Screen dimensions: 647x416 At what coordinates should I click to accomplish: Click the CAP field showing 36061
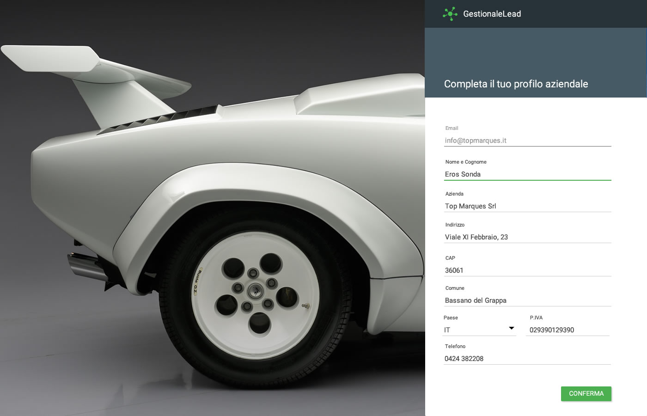pyautogui.click(x=527, y=270)
